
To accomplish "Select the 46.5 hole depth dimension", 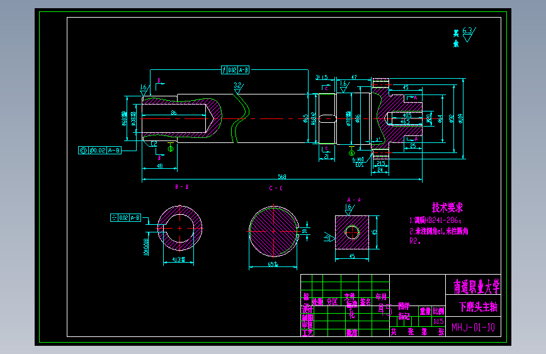I will (405, 122).
